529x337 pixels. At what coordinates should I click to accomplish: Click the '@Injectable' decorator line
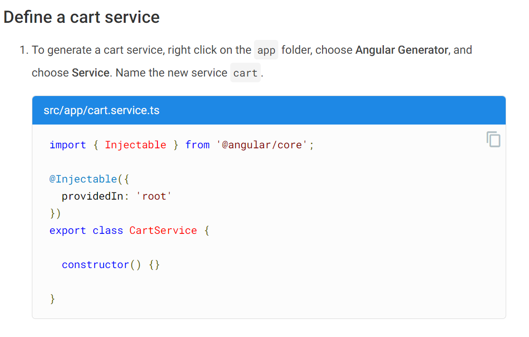(89, 179)
